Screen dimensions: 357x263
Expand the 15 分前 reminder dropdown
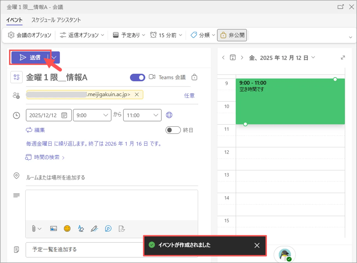coord(166,35)
